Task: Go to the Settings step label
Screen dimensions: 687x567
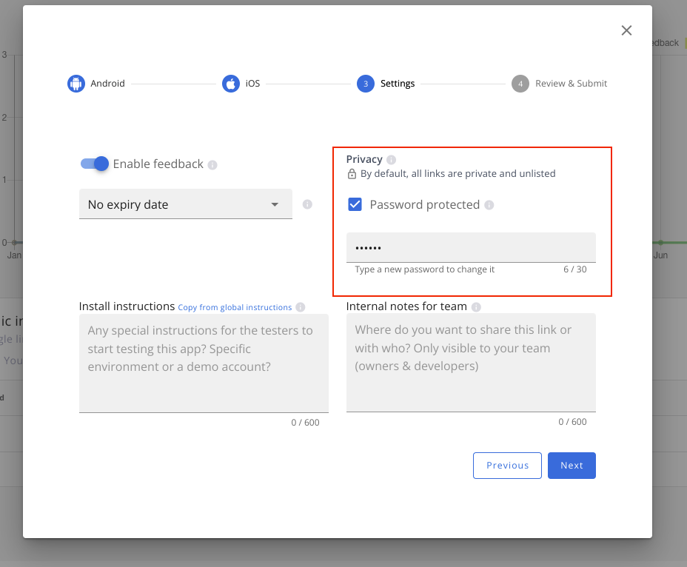Action: (398, 84)
